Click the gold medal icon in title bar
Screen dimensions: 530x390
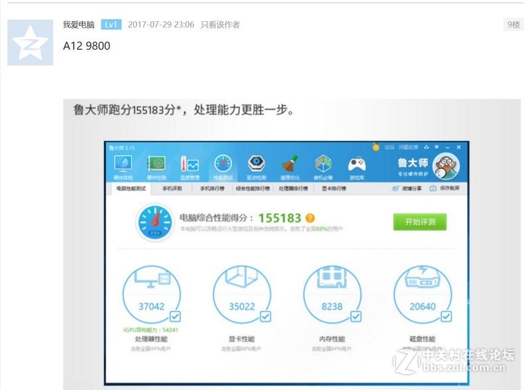tap(376, 147)
